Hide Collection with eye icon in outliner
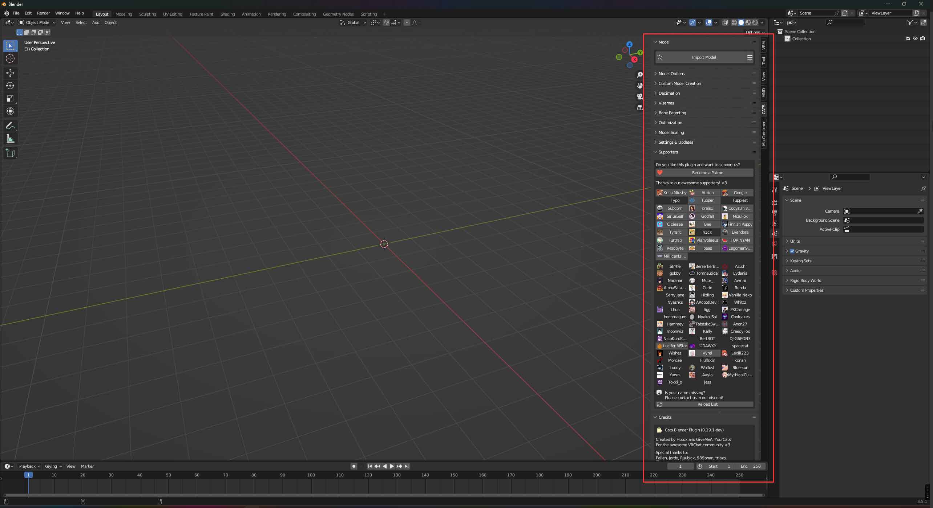Screen dimensions: 933x508 tap(915, 38)
